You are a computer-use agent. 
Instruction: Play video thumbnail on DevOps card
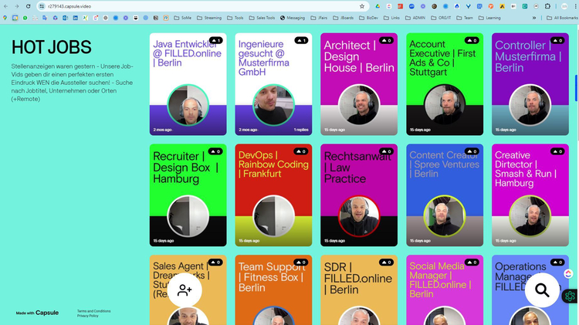[x=273, y=216]
